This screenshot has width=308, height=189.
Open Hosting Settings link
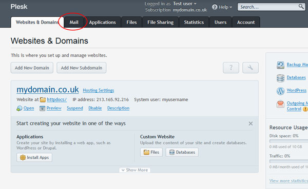tap(99, 90)
